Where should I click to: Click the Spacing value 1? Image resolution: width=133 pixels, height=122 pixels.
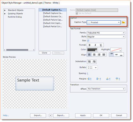coord(87,73)
